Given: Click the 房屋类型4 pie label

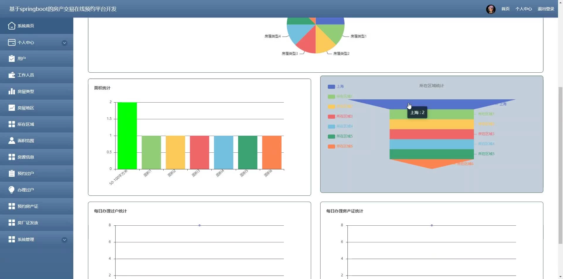Looking at the screenshot, I should pyautogui.click(x=273, y=36).
